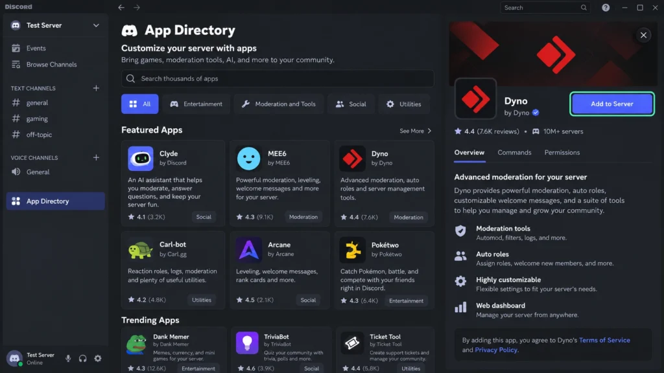Click the Events calendar icon

tap(16, 48)
